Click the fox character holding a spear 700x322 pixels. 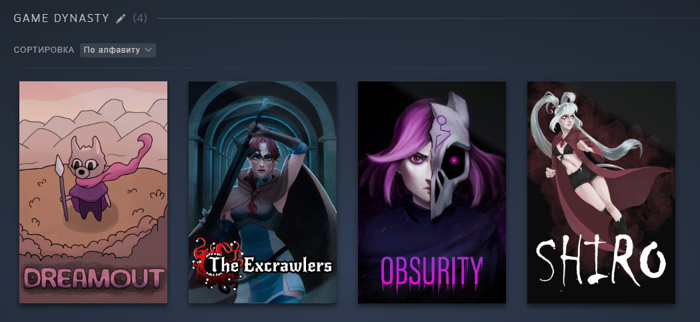(x=87, y=179)
